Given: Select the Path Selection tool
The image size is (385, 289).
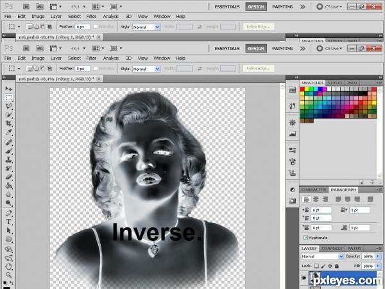Looking at the screenshot, I should pyautogui.click(x=9, y=231).
